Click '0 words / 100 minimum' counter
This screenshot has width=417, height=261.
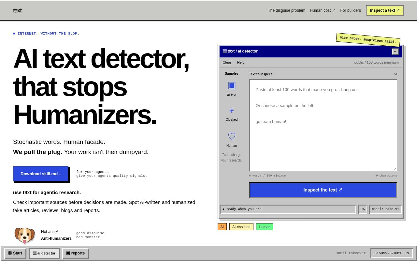pos(267,176)
